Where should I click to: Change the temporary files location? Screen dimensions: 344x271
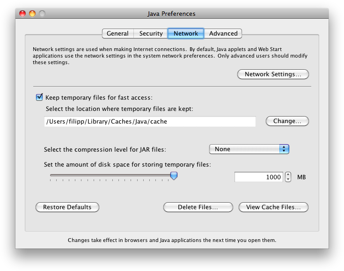287,121
